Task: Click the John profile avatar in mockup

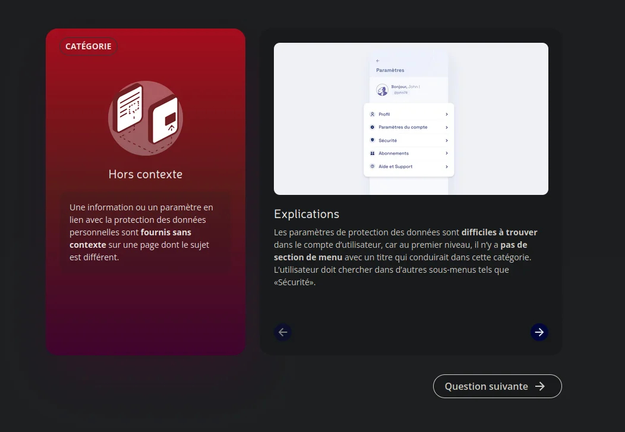Action: pos(382,90)
